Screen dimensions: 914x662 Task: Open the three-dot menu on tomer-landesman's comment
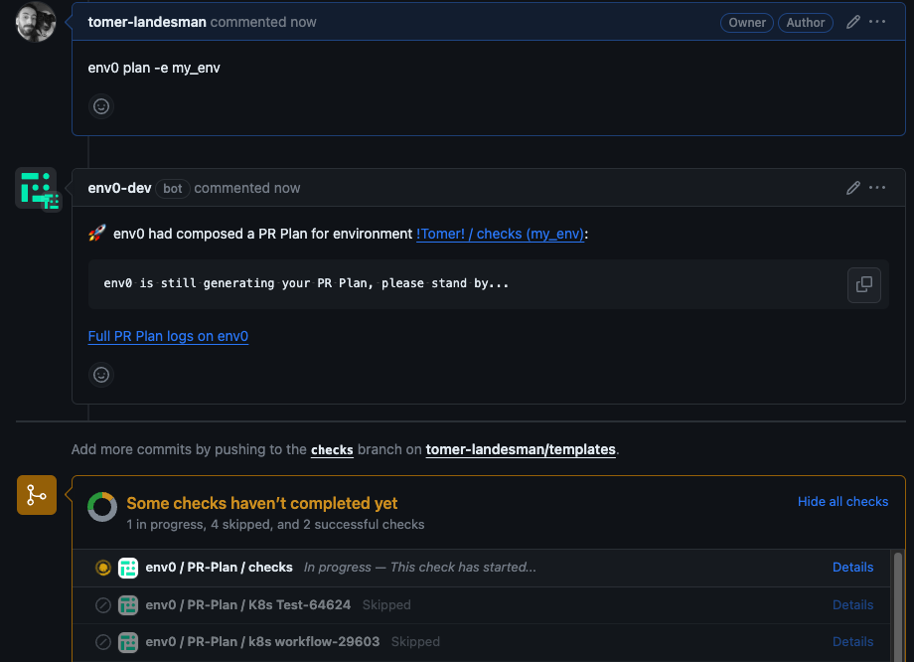click(876, 22)
